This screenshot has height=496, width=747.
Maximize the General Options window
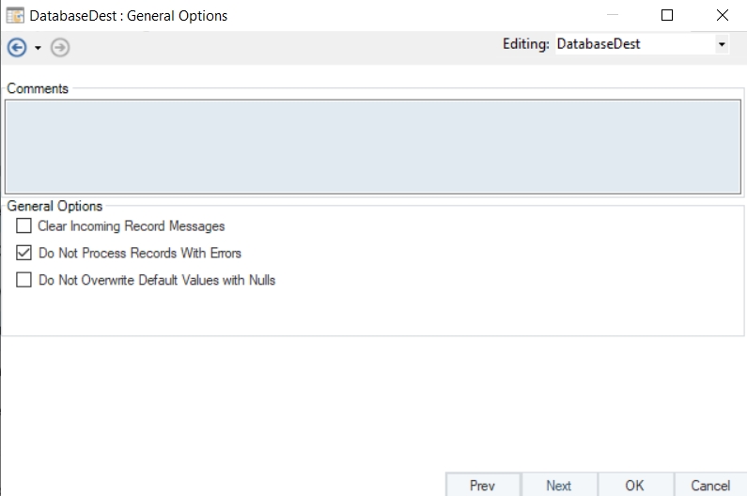tap(667, 16)
